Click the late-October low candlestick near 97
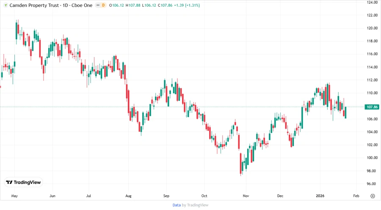This screenshot has width=381, height=210. (x=241, y=164)
